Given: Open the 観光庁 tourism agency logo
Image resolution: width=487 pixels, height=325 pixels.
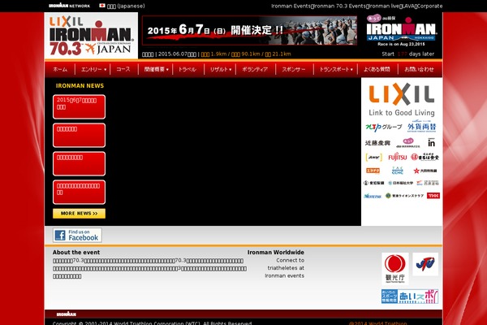Looking at the screenshot, I should click(395, 269).
